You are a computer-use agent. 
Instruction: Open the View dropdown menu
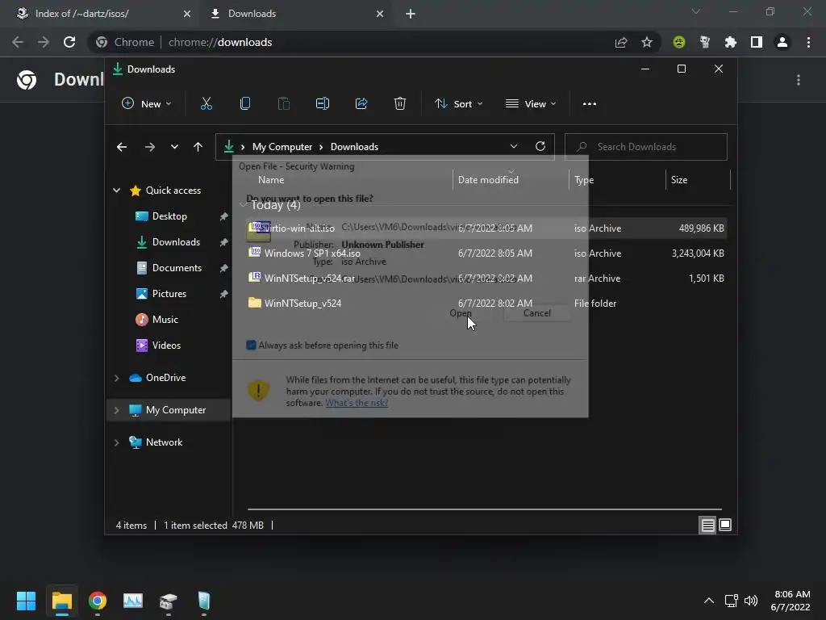click(x=531, y=104)
